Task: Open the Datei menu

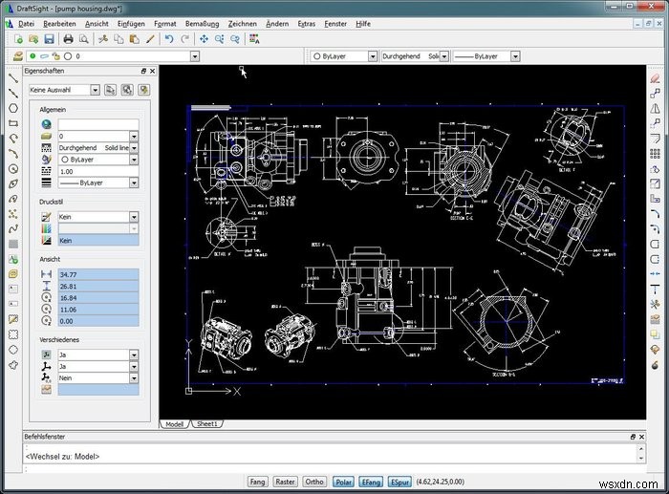Action: tap(26, 24)
